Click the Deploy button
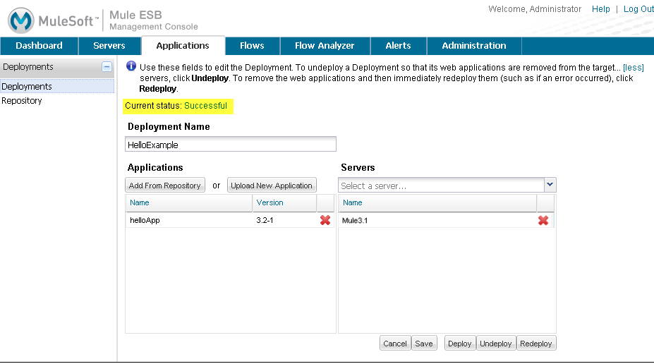This screenshot has width=654, height=364. [459, 344]
